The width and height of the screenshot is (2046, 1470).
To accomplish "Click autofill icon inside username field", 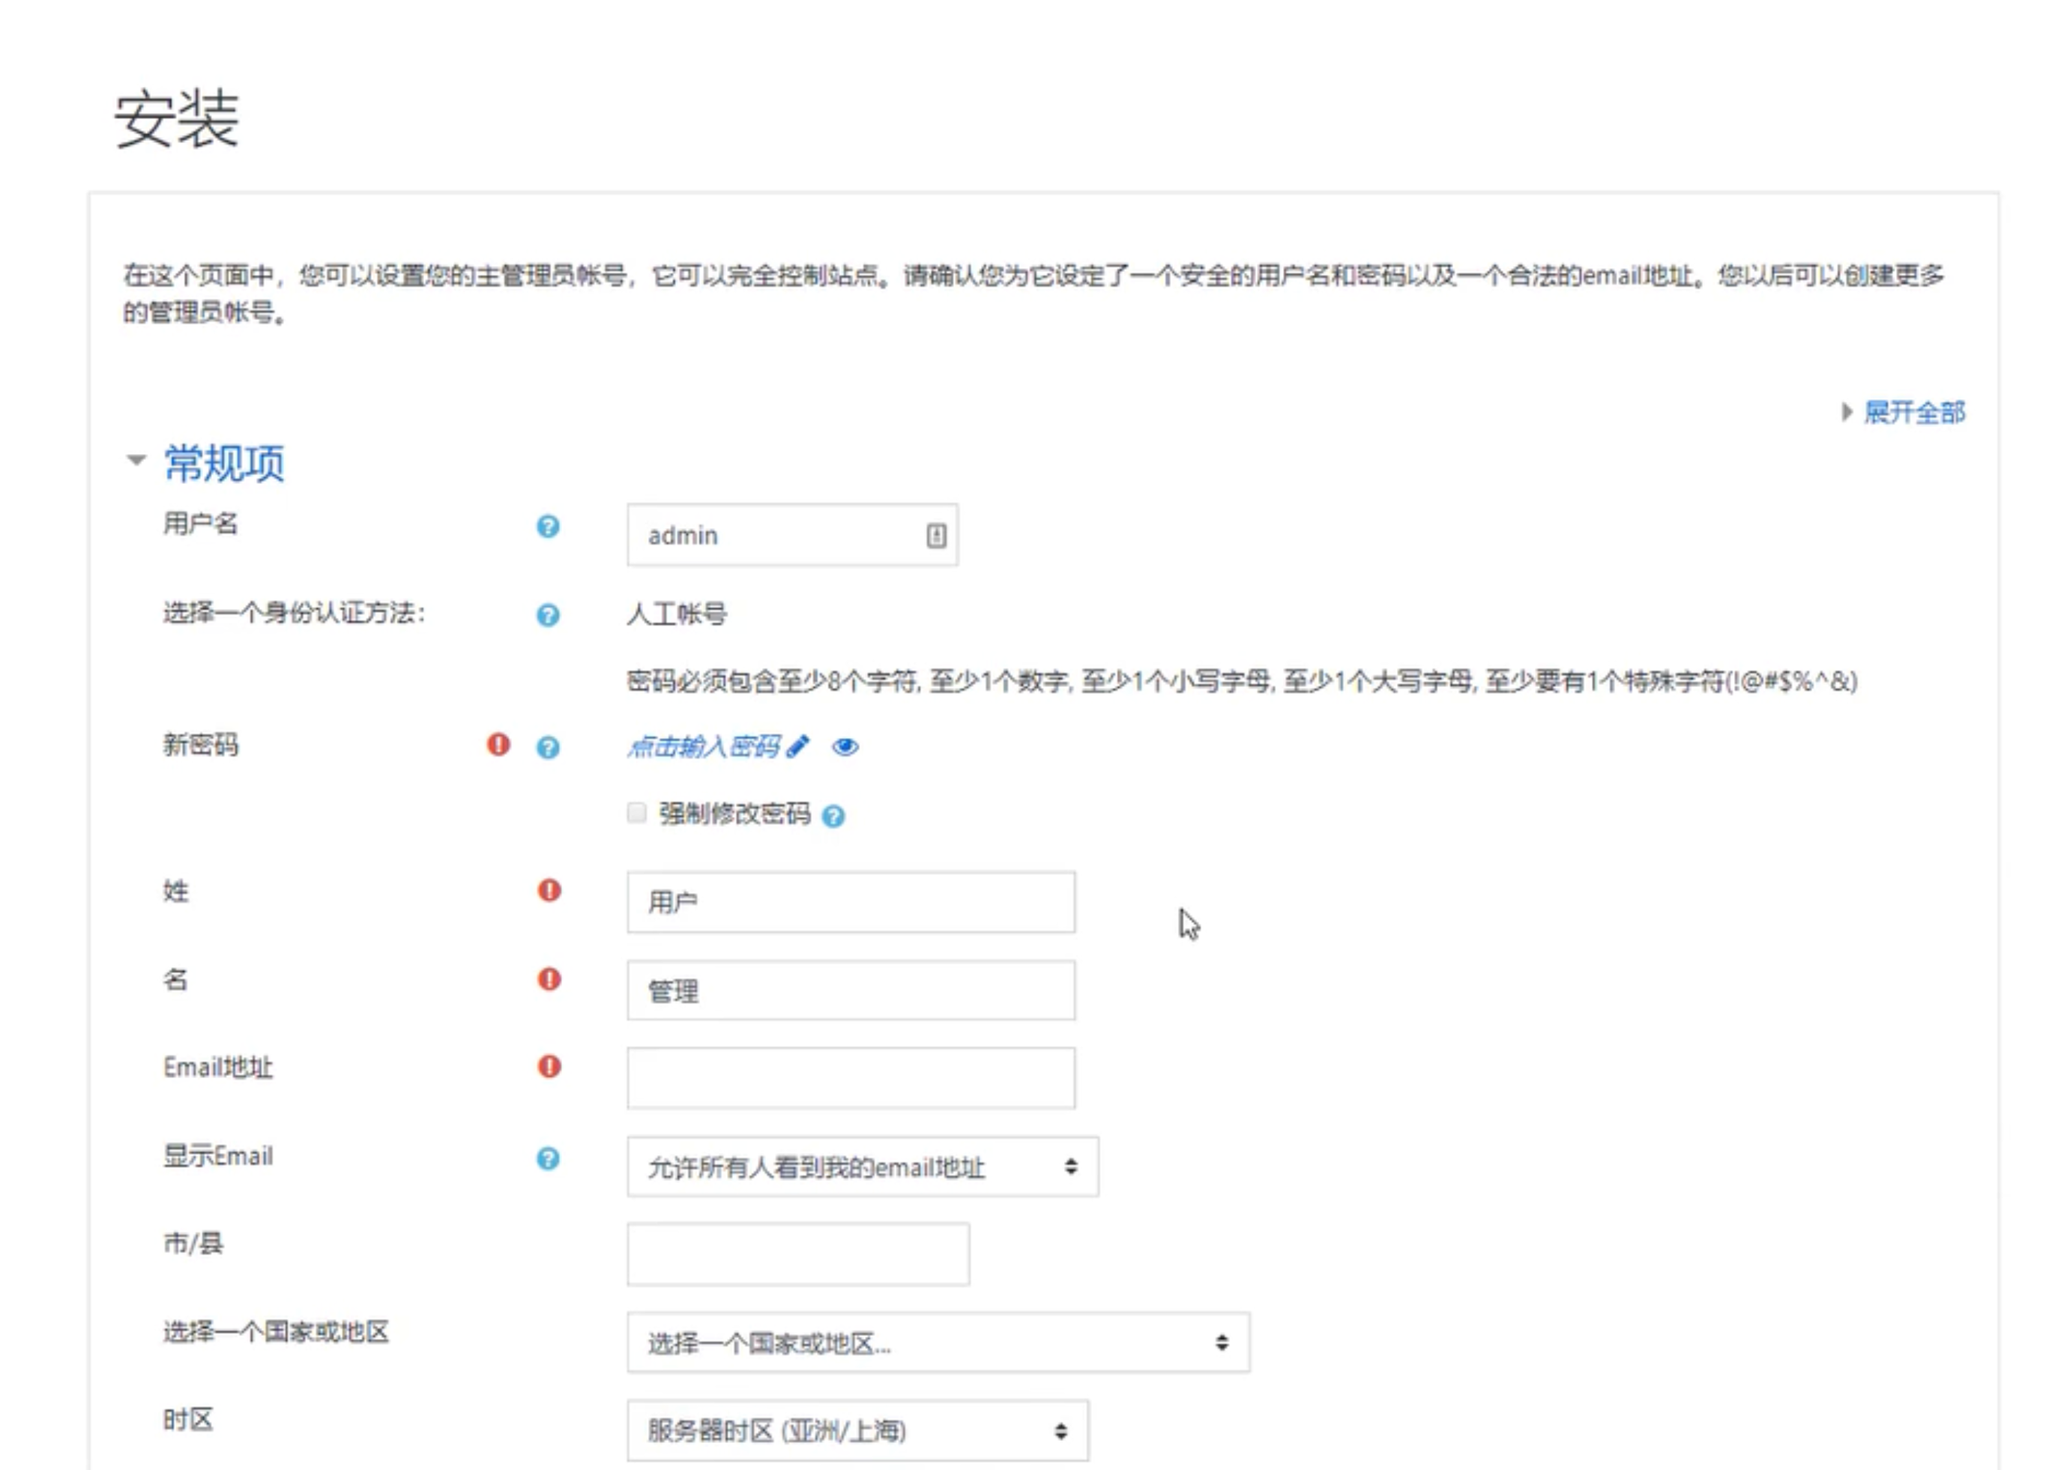I will (x=935, y=536).
